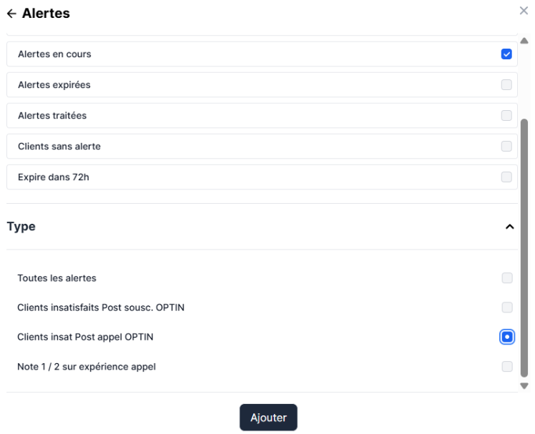
Task: Enable the Alertes expirées checkbox
Action: (x=506, y=85)
